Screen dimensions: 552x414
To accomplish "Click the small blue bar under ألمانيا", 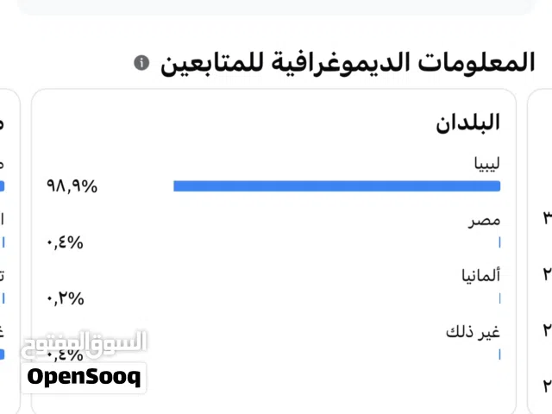I will pyautogui.click(x=499, y=298).
